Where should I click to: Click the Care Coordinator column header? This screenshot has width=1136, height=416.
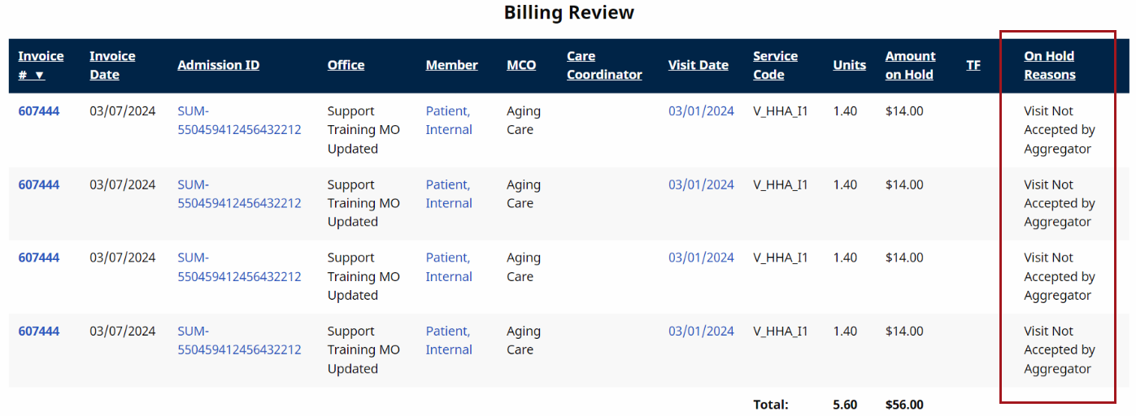604,65
